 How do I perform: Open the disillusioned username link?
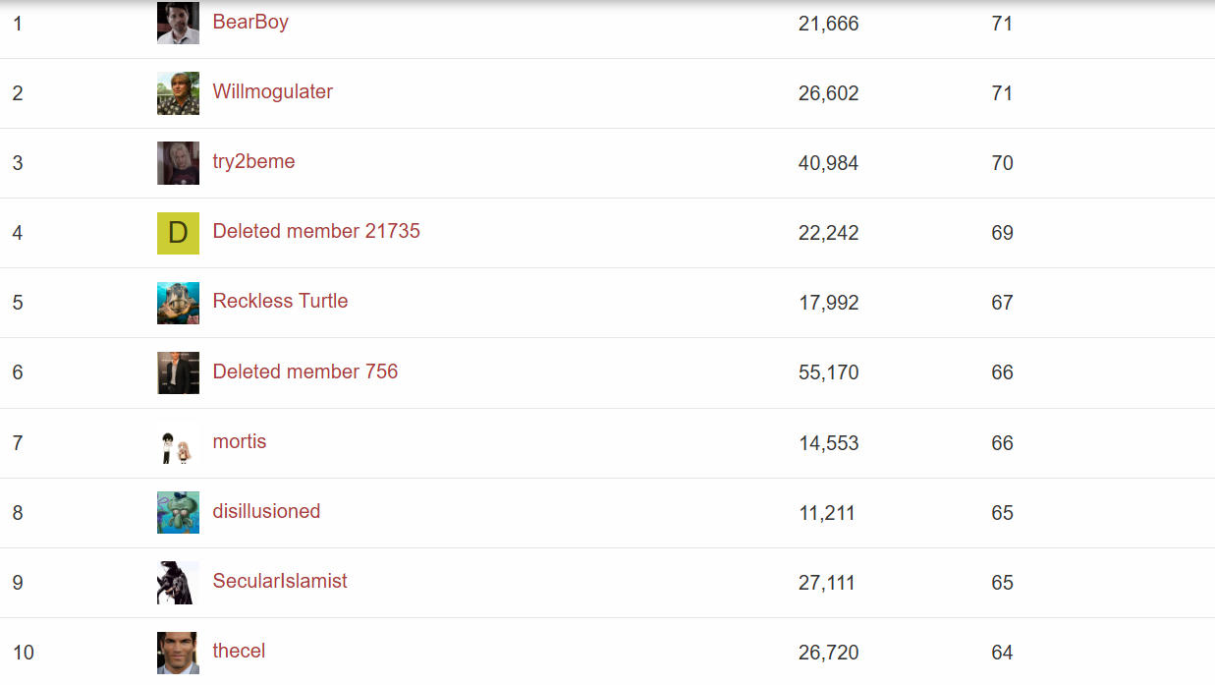pos(266,511)
